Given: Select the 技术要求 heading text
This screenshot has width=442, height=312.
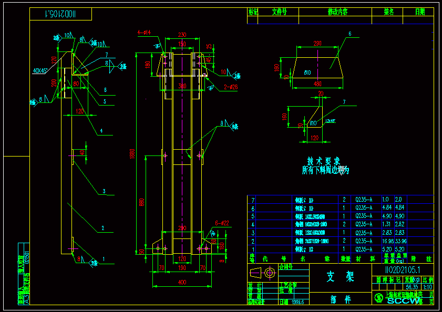Looking at the screenshot, I should (x=324, y=161).
